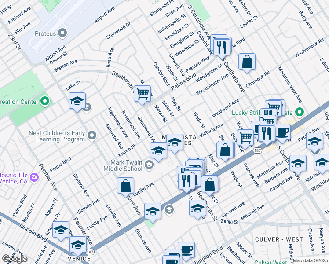Image resolution: width=329 pixels, height=264 pixels.
Task: Click the Glyndon Ave street label
Action: pos(81,185)
